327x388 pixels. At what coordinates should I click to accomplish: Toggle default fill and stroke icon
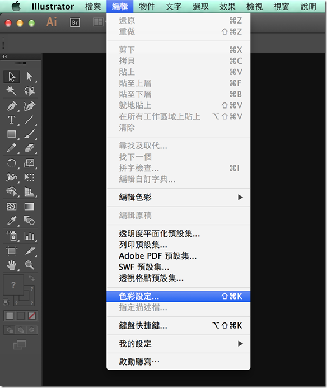[x=6, y=302]
